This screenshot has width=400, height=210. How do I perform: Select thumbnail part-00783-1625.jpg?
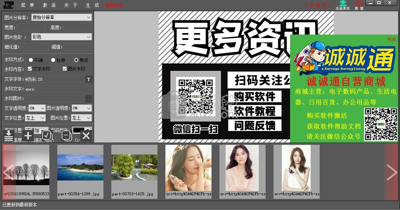pyautogui.click(x=134, y=172)
